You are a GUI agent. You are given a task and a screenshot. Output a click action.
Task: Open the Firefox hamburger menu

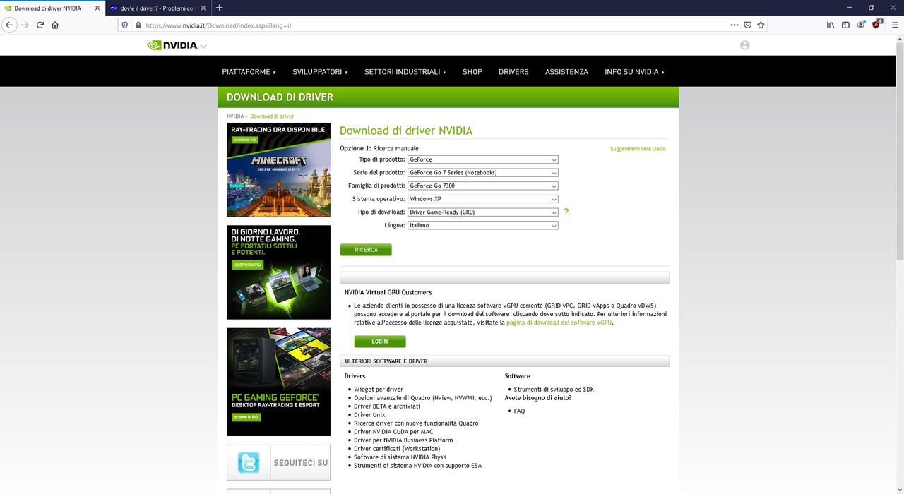pos(895,25)
